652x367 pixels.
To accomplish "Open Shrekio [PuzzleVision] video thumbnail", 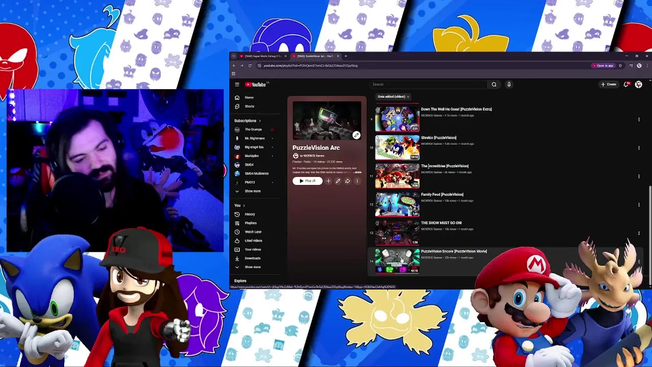I will (397, 148).
